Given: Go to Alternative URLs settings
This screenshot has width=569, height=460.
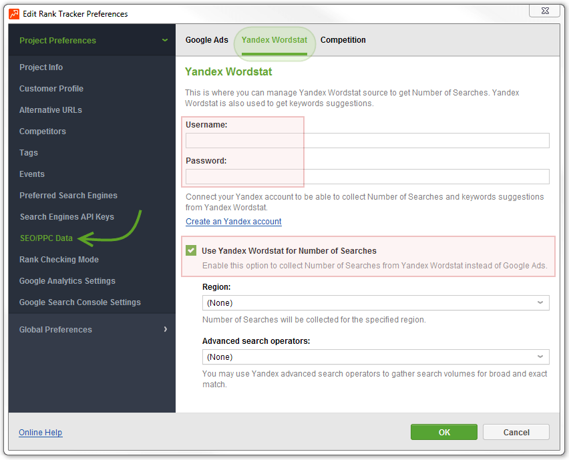Looking at the screenshot, I should (x=51, y=110).
